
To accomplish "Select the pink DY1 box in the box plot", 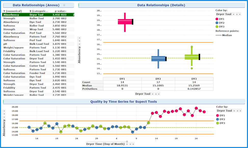I will pyautogui.click(x=125, y=22).
